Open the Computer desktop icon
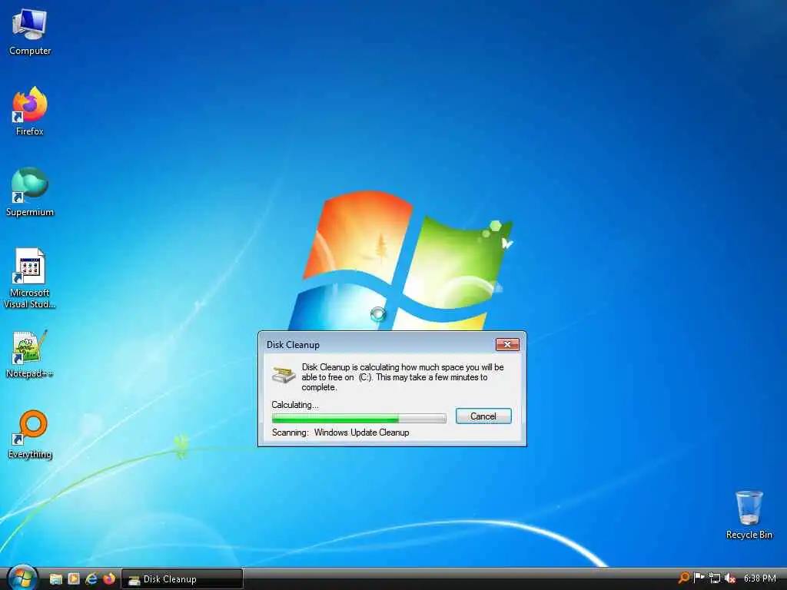 click(30, 32)
